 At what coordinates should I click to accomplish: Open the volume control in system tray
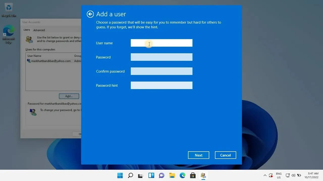pos(293,175)
